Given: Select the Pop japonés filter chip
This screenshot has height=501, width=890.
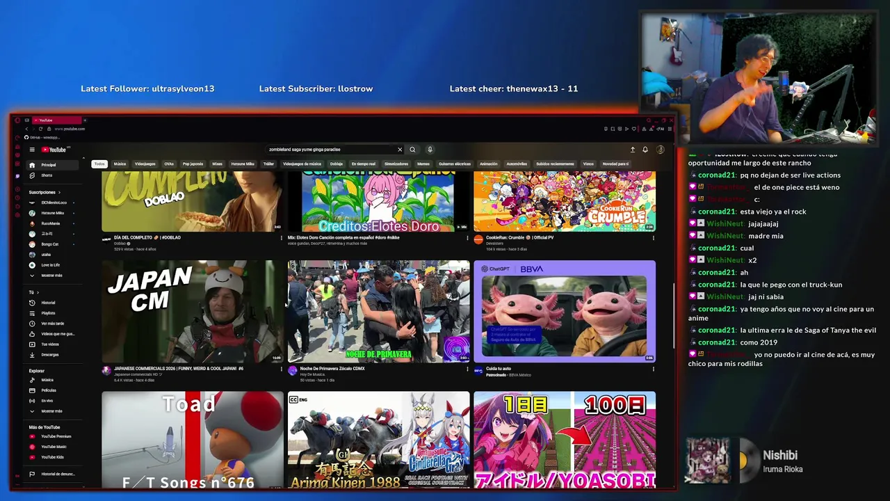Looking at the screenshot, I should (193, 164).
